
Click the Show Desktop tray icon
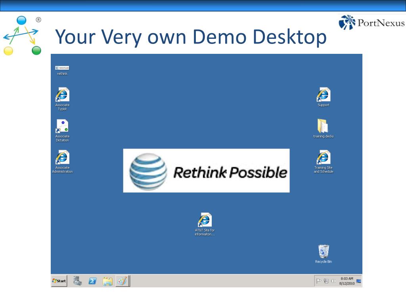pos(359,281)
